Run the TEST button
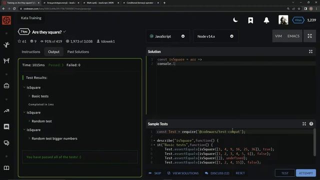 click(285, 173)
